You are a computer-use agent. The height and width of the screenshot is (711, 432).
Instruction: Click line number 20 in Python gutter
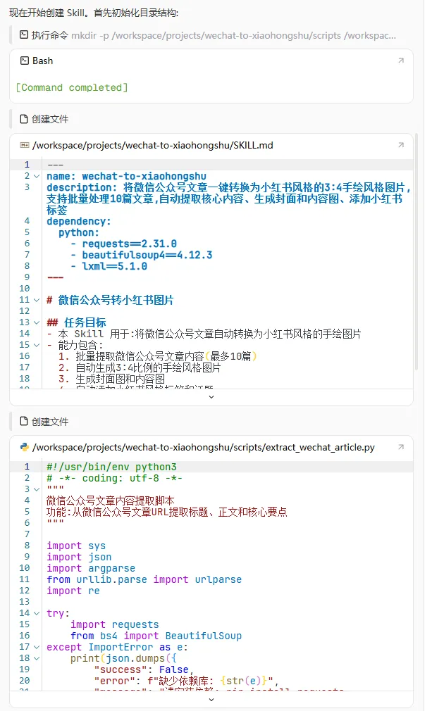coord(25,681)
